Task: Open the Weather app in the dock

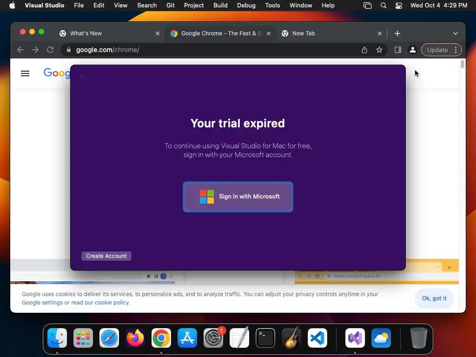Action: coord(381,337)
